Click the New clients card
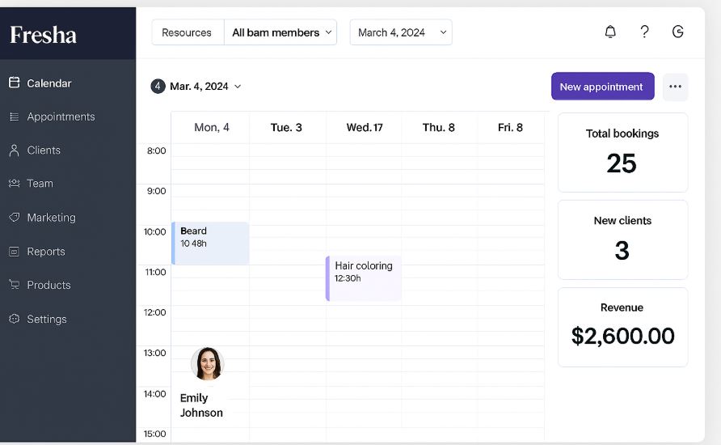 (622, 239)
